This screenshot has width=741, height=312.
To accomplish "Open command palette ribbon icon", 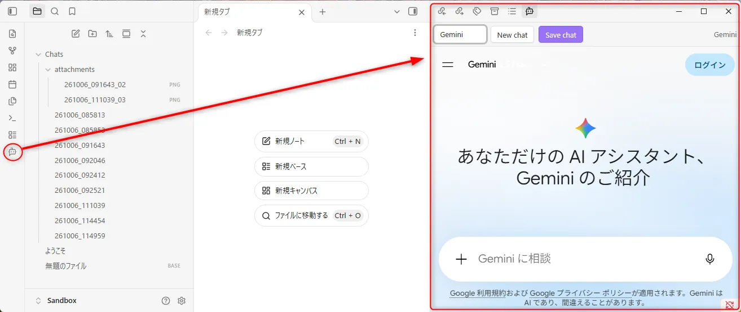I will coord(12,118).
